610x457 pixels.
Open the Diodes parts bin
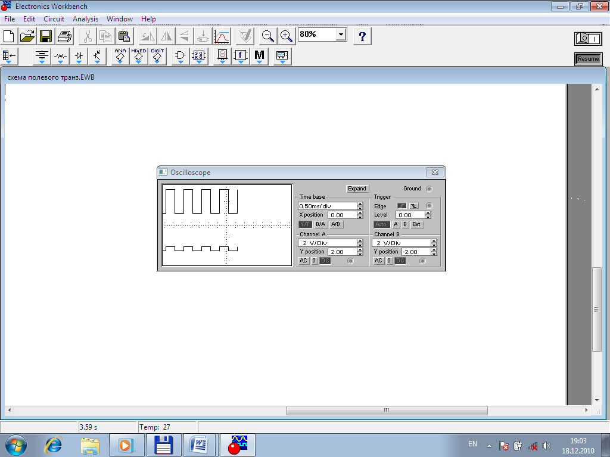[79, 57]
